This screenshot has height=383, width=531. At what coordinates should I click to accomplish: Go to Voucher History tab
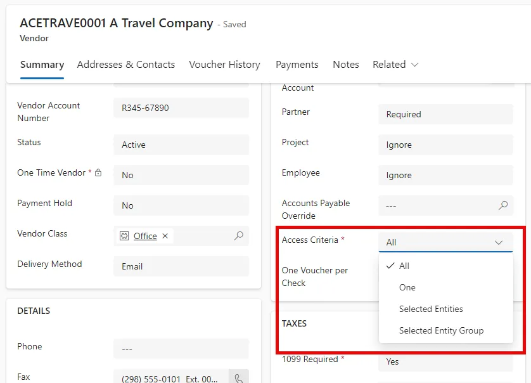(224, 65)
